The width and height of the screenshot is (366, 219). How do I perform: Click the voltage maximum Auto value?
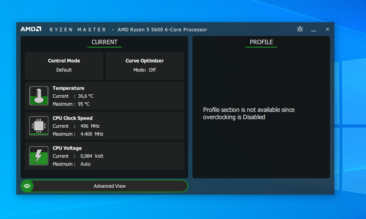[x=85, y=164]
